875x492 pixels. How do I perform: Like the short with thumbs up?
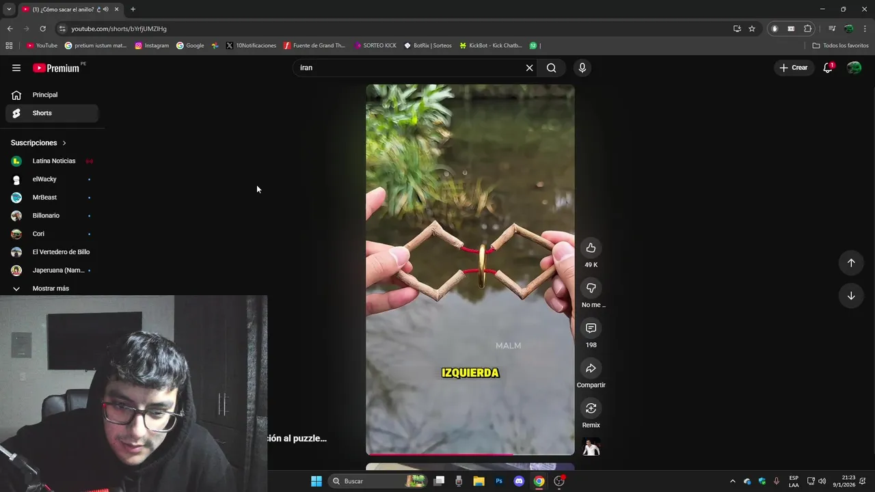591,248
